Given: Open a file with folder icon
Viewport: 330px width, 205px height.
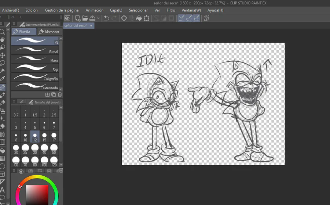Looking at the screenshot, I should pos(85,18).
